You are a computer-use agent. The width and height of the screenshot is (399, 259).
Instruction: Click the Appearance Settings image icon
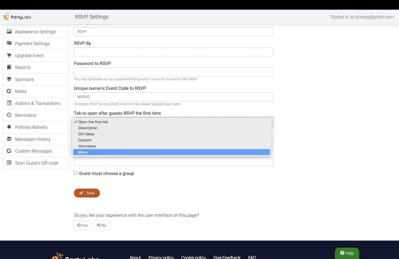9,31
